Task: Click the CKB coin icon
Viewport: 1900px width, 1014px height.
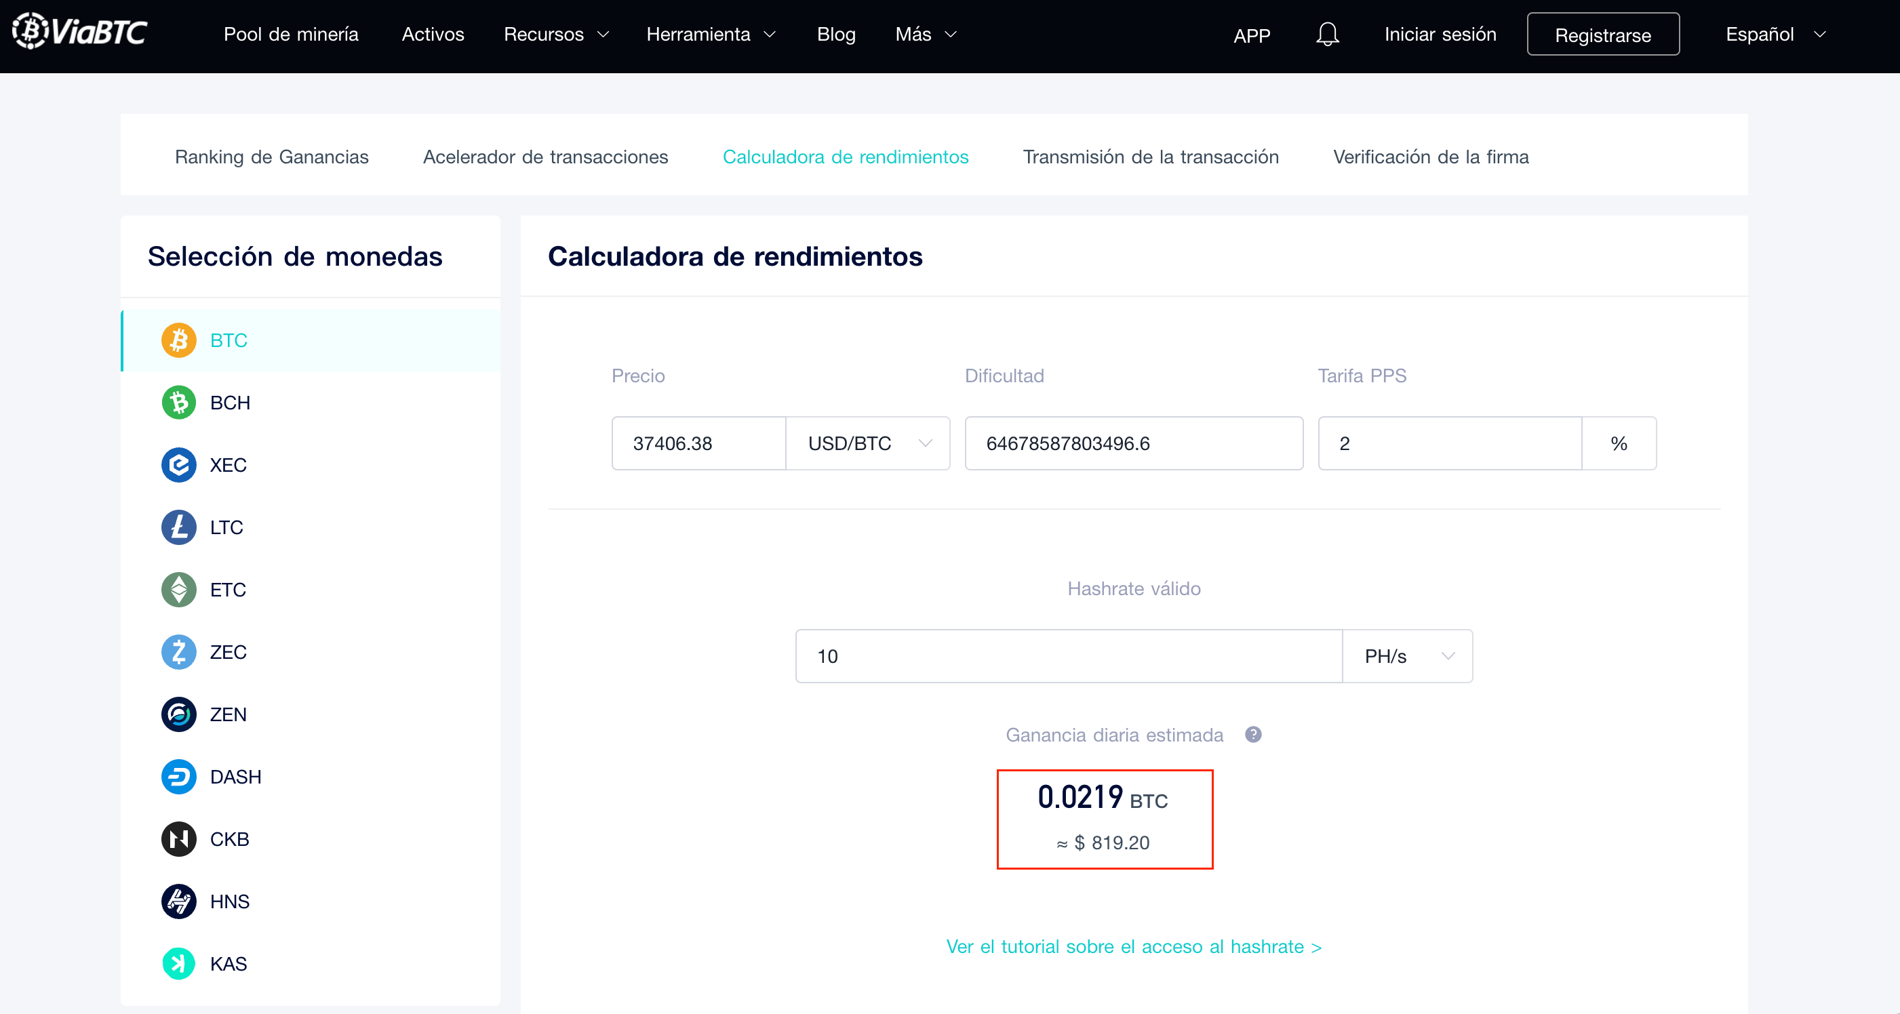Action: point(178,839)
